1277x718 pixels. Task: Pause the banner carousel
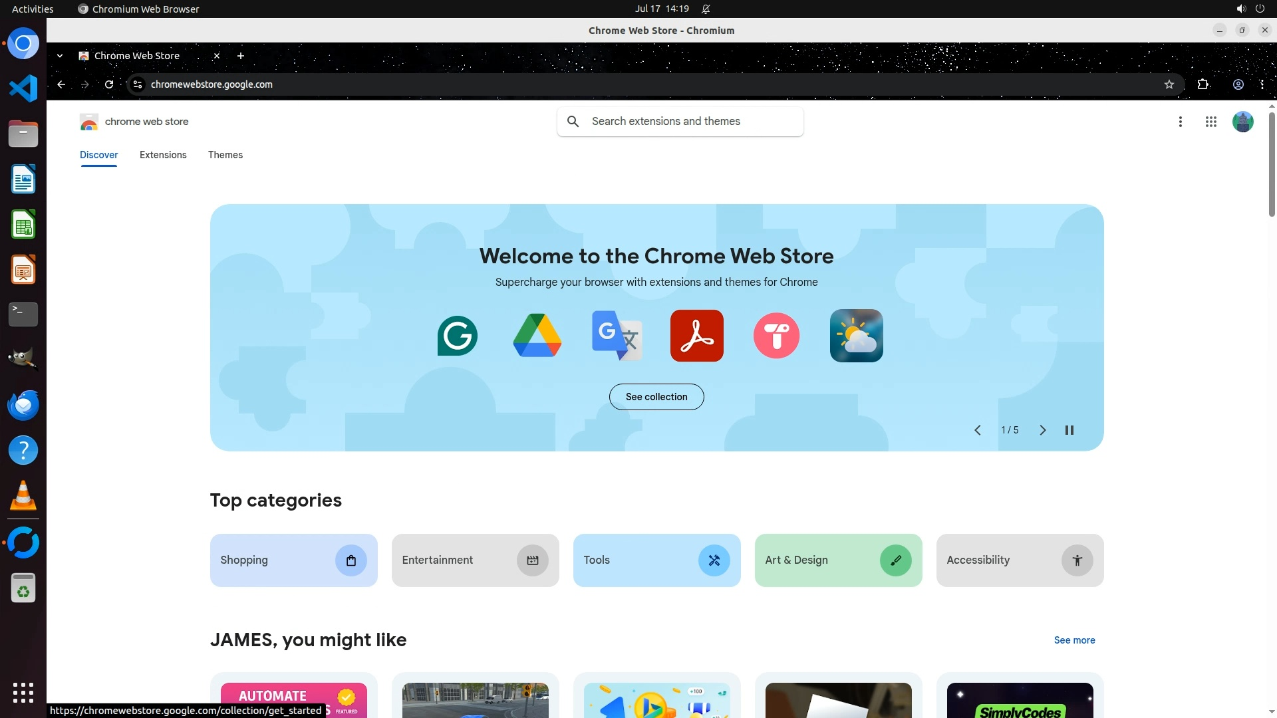(1069, 430)
